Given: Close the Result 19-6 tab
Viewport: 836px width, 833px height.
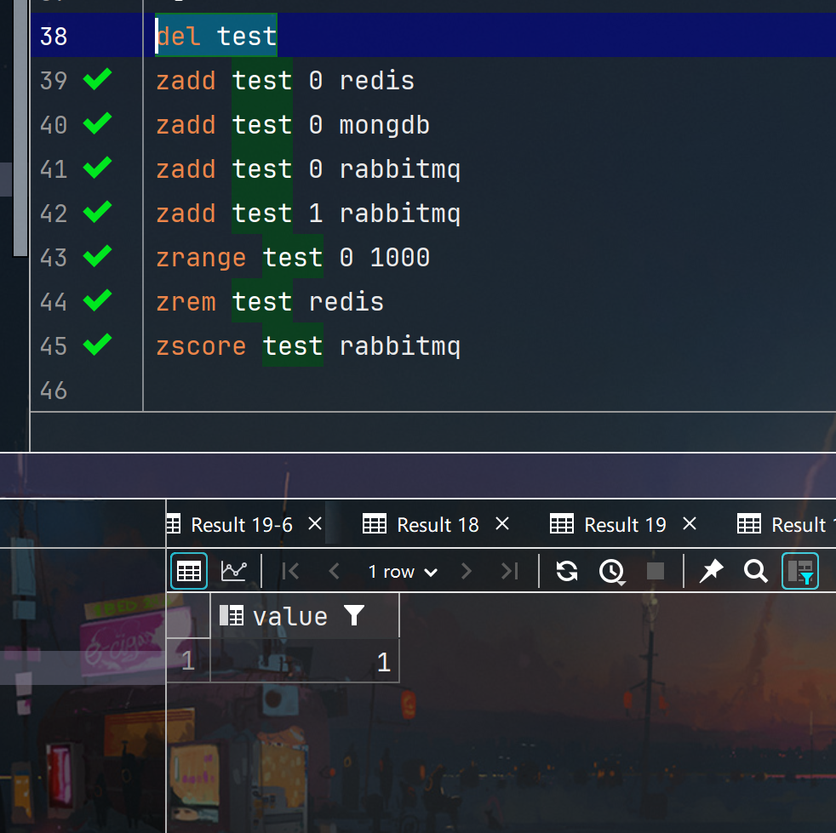Looking at the screenshot, I should (x=315, y=524).
